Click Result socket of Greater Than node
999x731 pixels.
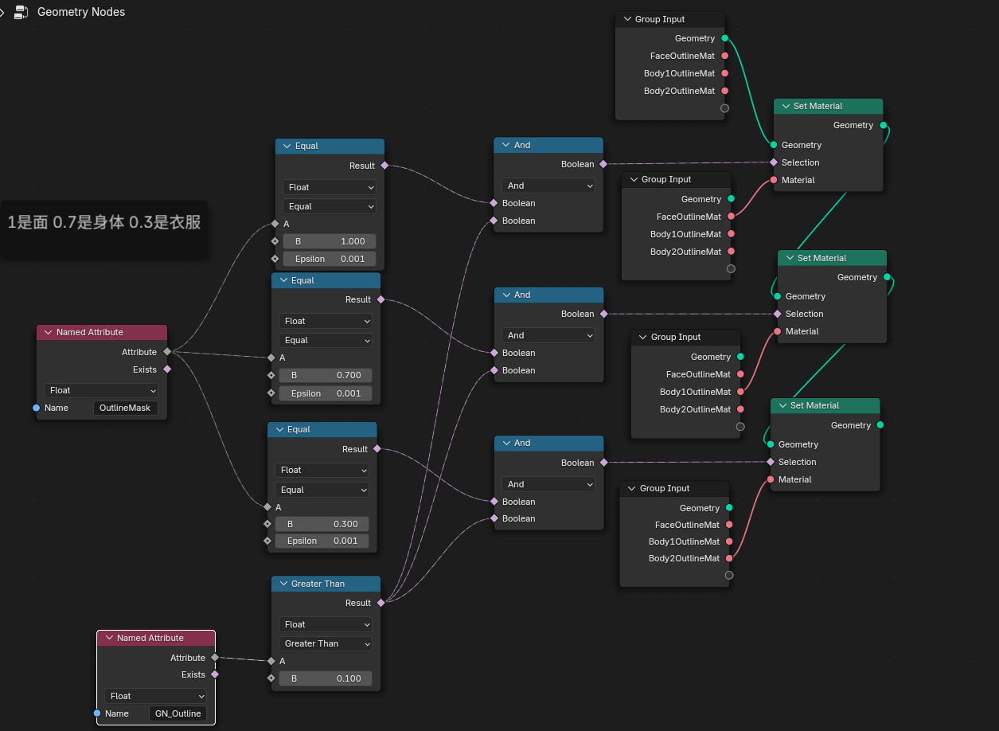[380, 603]
